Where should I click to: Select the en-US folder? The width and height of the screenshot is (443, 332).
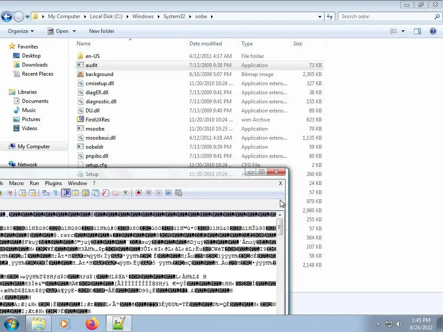tap(199, 56)
